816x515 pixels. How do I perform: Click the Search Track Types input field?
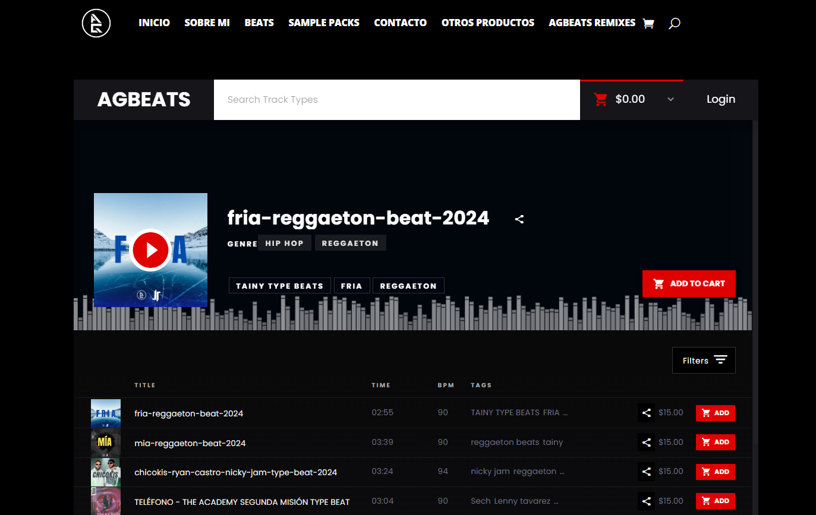click(x=396, y=100)
